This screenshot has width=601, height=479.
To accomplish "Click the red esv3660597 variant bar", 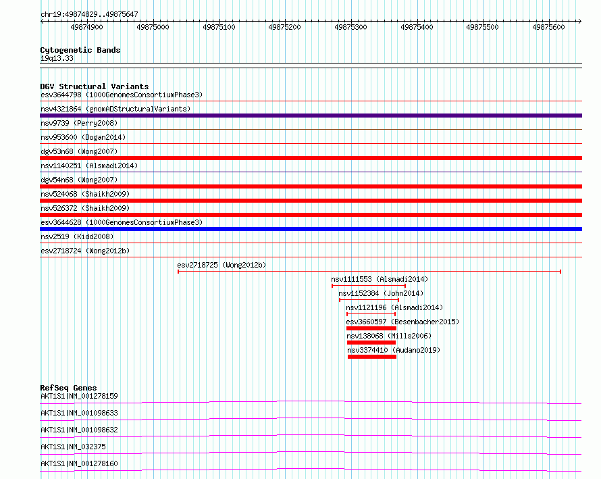I will [x=371, y=328].
